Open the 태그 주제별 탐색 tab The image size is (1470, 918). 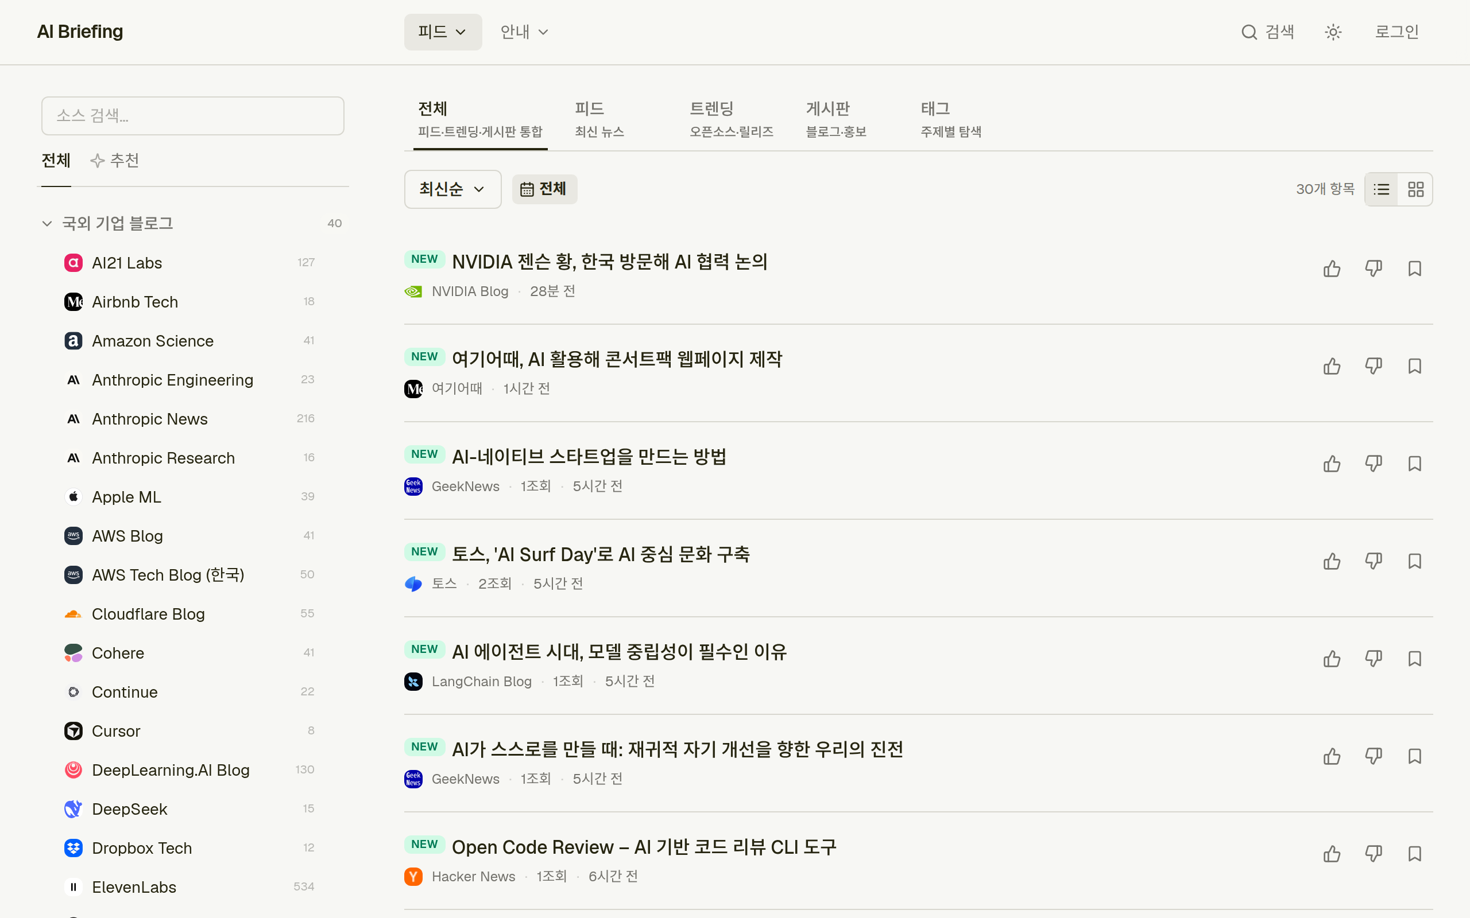tap(951, 119)
